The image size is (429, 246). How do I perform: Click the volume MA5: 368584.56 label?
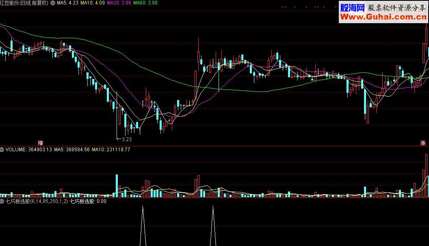71,150
